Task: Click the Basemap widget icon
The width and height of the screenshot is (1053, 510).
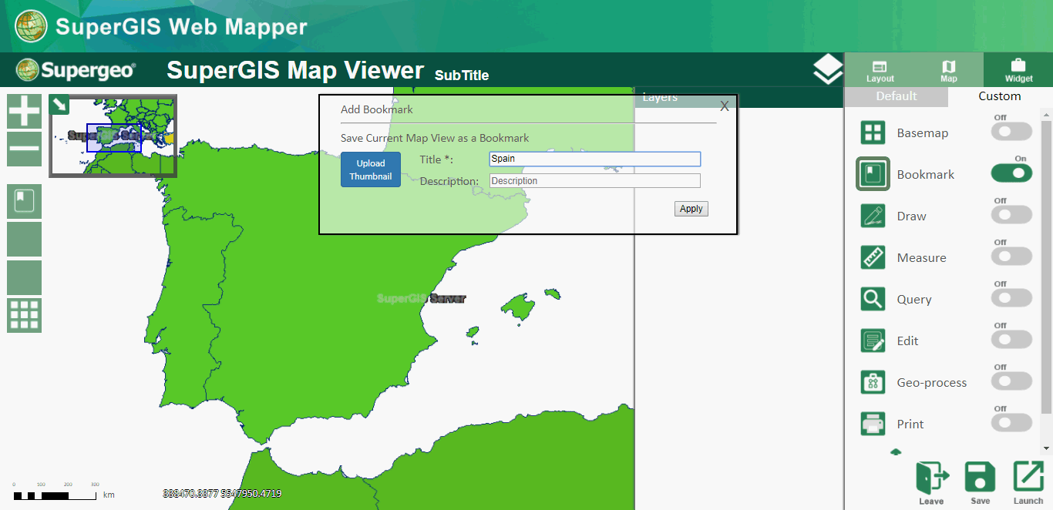Action: coord(873,133)
